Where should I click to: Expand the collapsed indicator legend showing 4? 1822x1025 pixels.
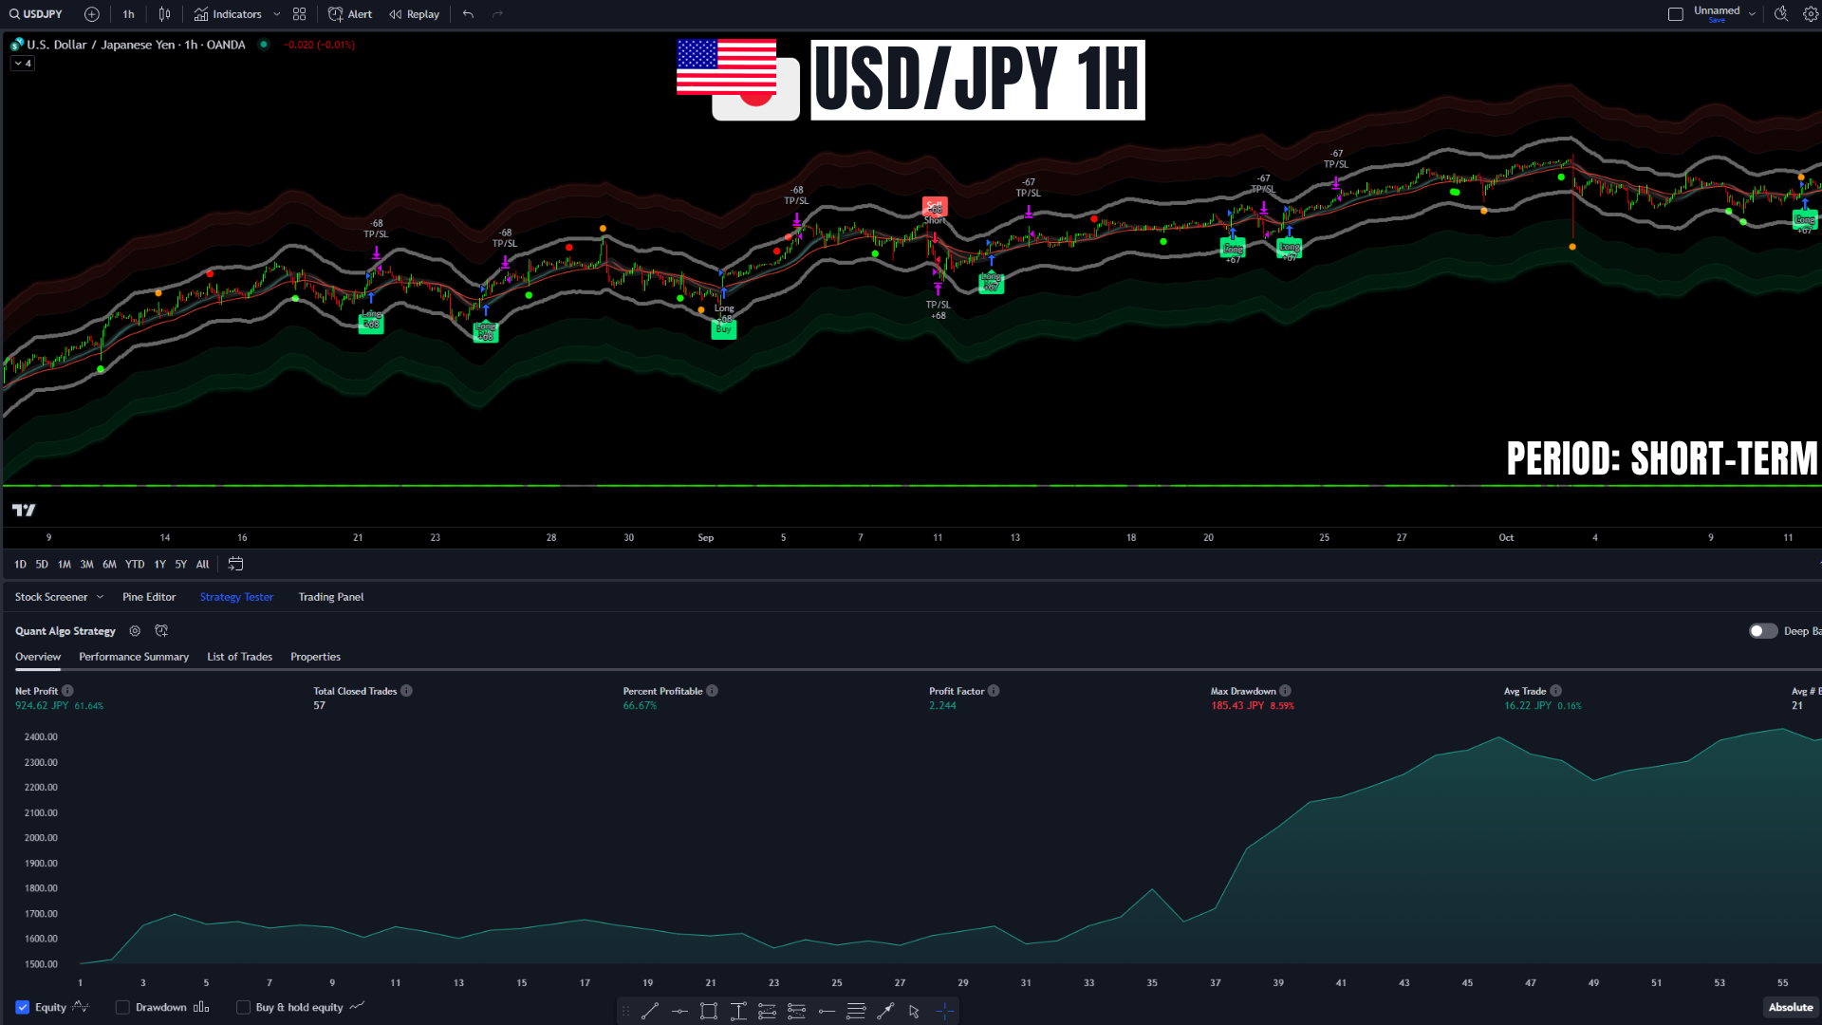tap(23, 64)
